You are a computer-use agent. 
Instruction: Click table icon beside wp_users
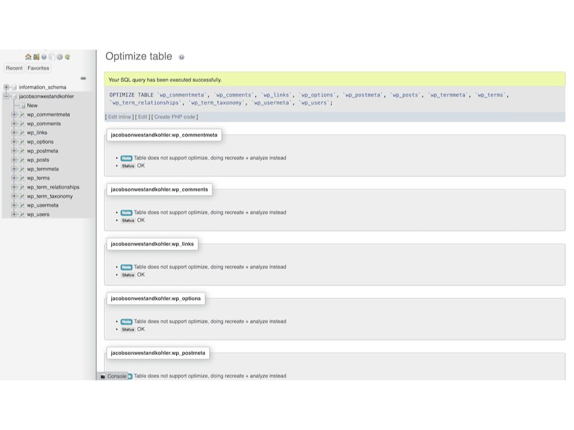22,214
